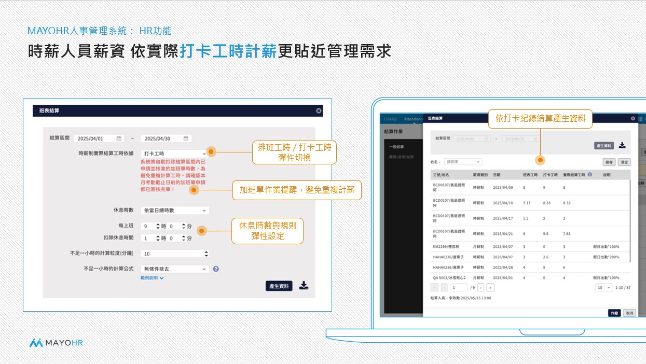Open calendar icon of 2025/04/01 start date
This screenshot has width=646, height=364.
click(x=118, y=138)
